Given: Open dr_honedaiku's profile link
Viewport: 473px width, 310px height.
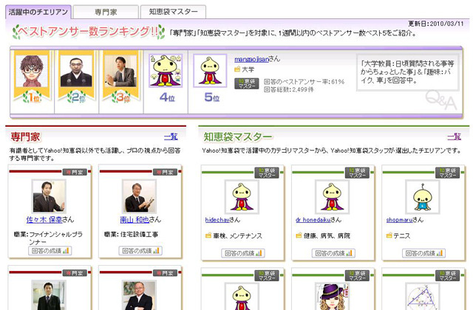Looking at the screenshot, I should pyautogui.click(x=313, y=220).
